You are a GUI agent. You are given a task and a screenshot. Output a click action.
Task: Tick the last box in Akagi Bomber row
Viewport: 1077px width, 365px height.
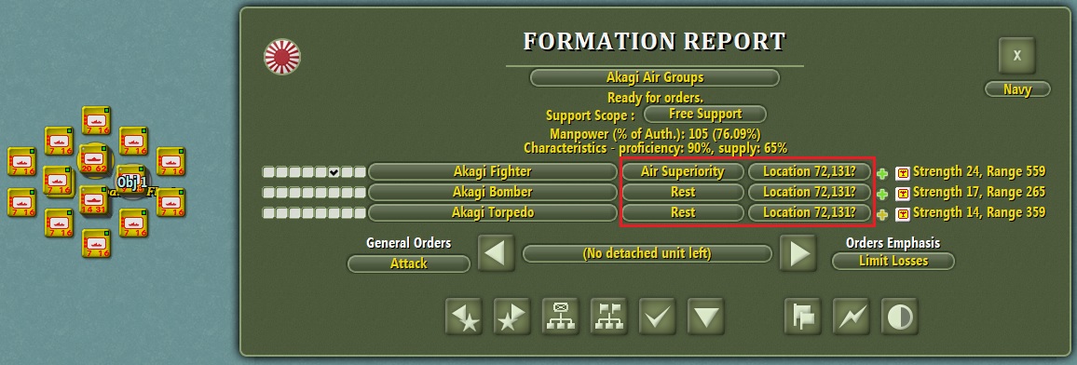click(x=361, y=193)
